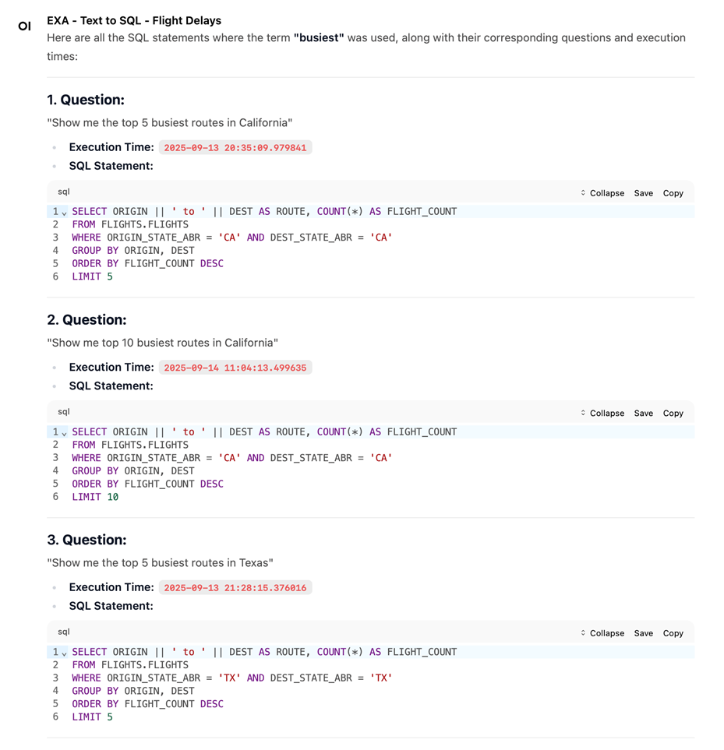Toggle the collapse arrows icon on second SQL block

582,413
